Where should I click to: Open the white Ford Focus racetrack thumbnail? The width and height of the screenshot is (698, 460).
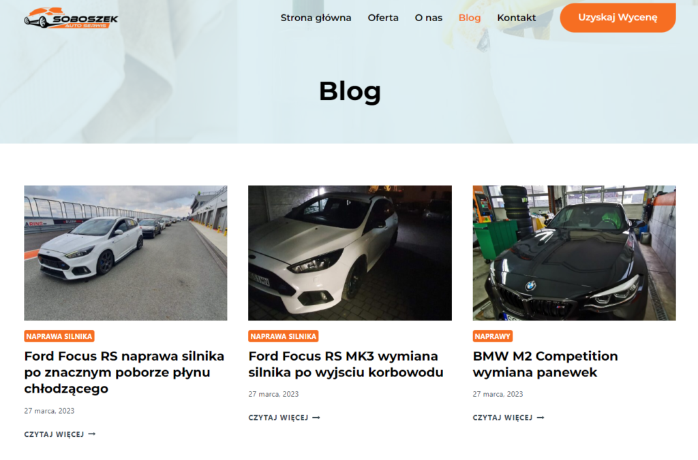point(125,253)
